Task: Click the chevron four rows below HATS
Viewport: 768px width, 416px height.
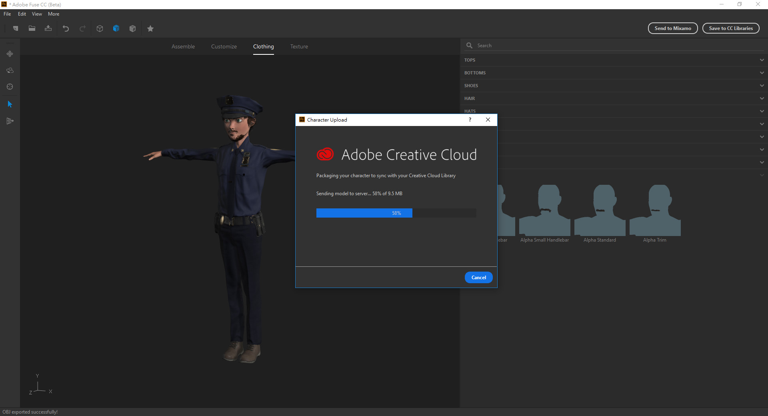Action: 762,162
